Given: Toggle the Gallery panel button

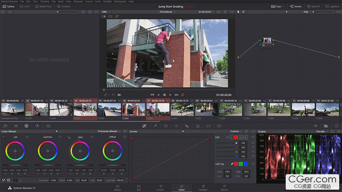Looking at the screenshot, I should [9, 7].
